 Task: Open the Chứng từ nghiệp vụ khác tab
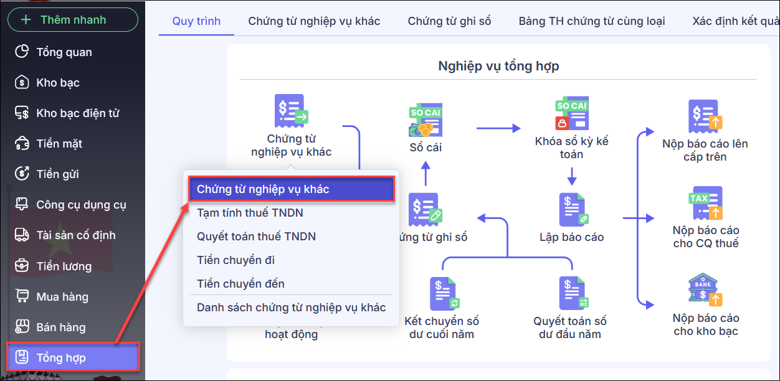[314, 21]
